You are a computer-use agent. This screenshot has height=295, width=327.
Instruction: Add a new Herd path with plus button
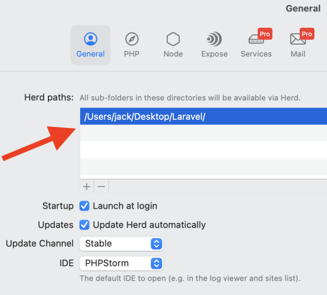(x=87, y=186)
